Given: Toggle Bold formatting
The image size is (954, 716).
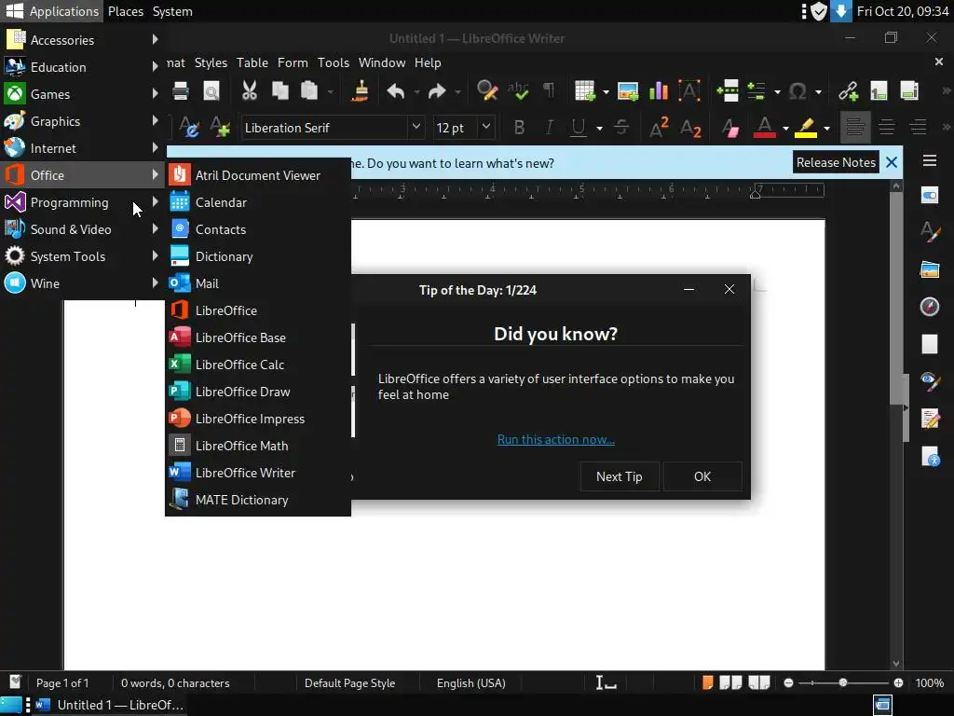Looking at the screenshot, I should tap(519, 127).
